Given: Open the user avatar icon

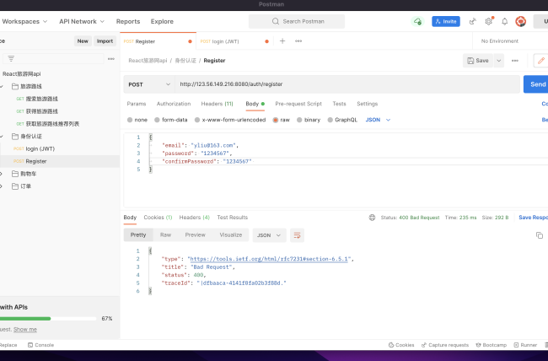Looking at the screenshot, I should 520,21.
